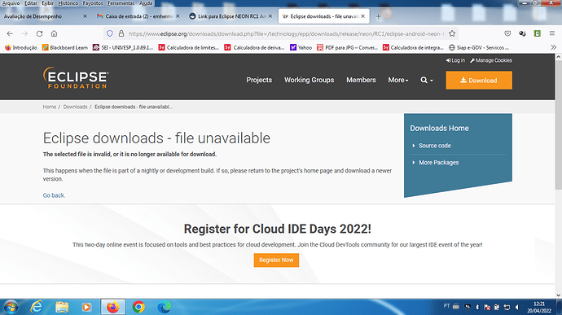The width and height of the screenshot is (562, 315).
Task: Click the tracking protection shield icon
Action: [x=110, y=33]
